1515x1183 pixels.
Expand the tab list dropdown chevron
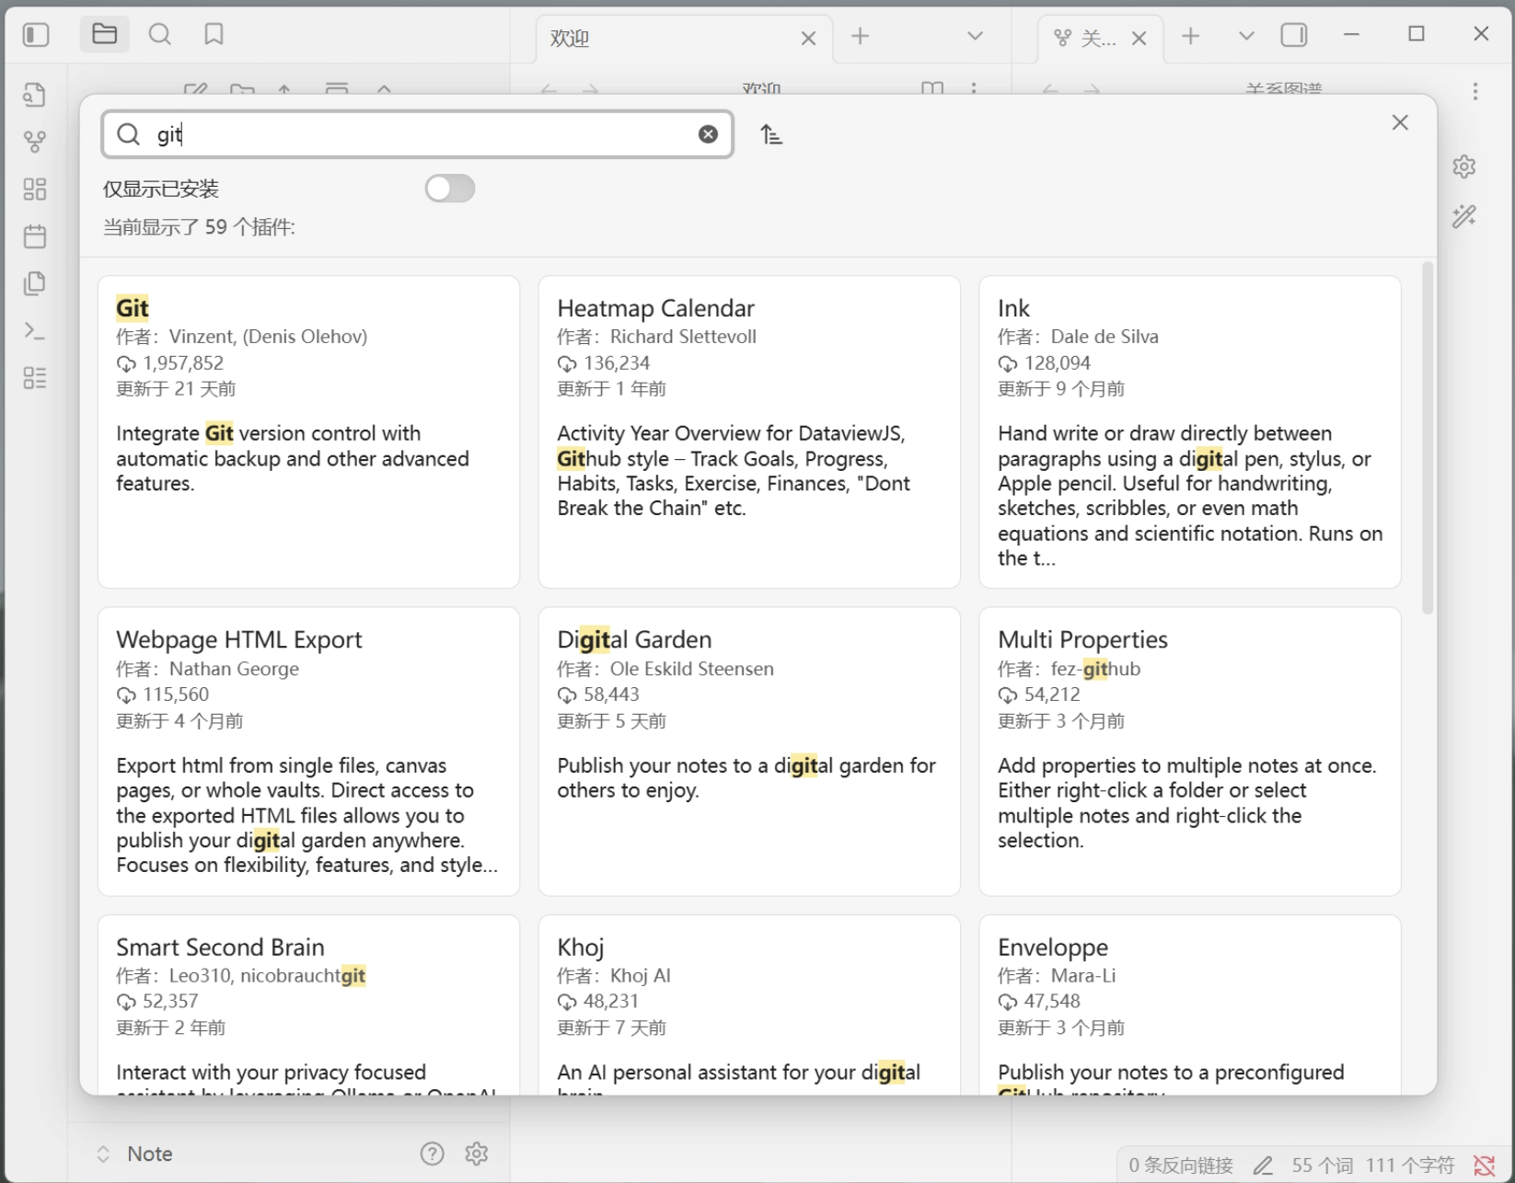click(x=975, y=36)
